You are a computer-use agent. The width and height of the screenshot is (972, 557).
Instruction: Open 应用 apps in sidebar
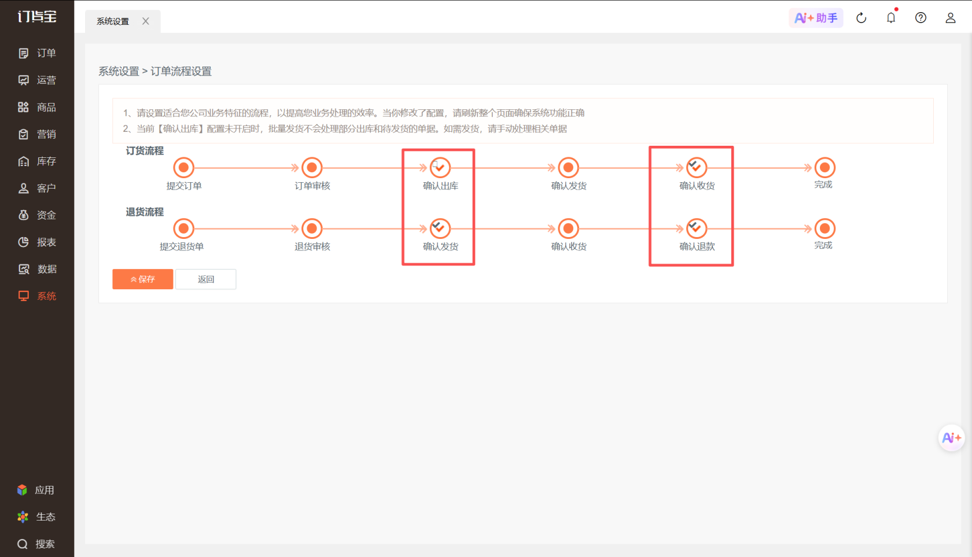(x=36, y=490)
